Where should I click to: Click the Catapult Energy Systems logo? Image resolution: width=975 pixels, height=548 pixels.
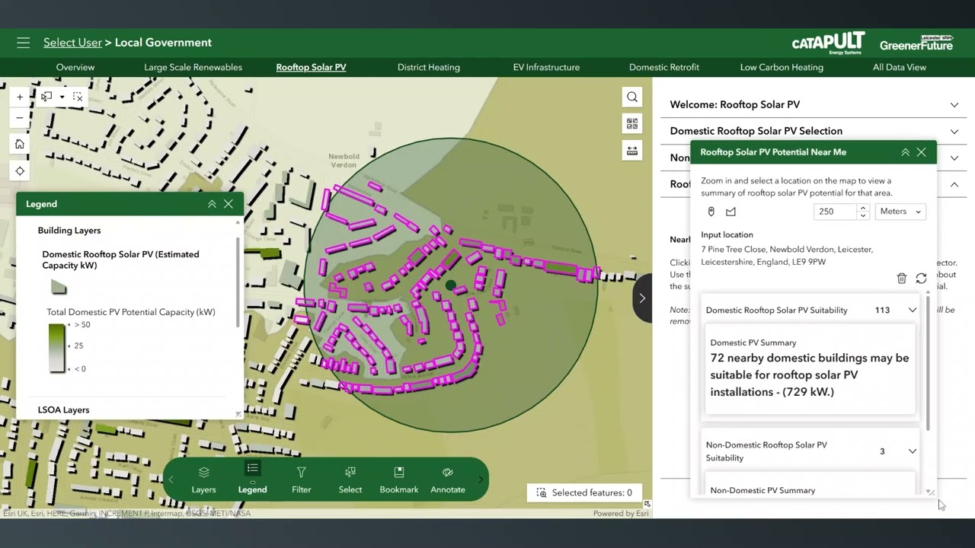pos(828,43)
